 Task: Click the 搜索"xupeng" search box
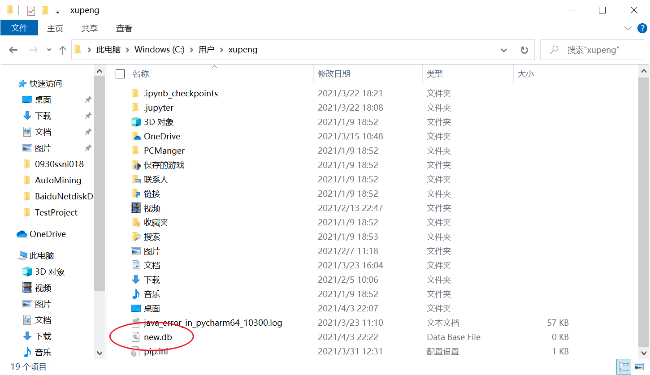pyautogui.click(x=592, y=50)
